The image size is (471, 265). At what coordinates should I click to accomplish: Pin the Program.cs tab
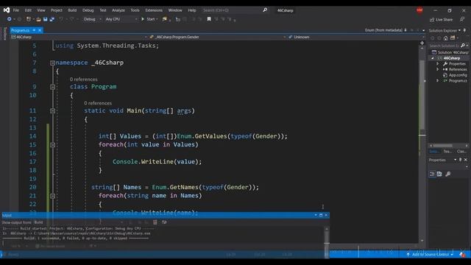click(x=35, y=30)
